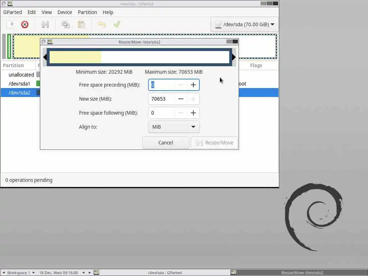Click the yellow used-space area in resize bar

pyautogui.click(x=75, y=57)
